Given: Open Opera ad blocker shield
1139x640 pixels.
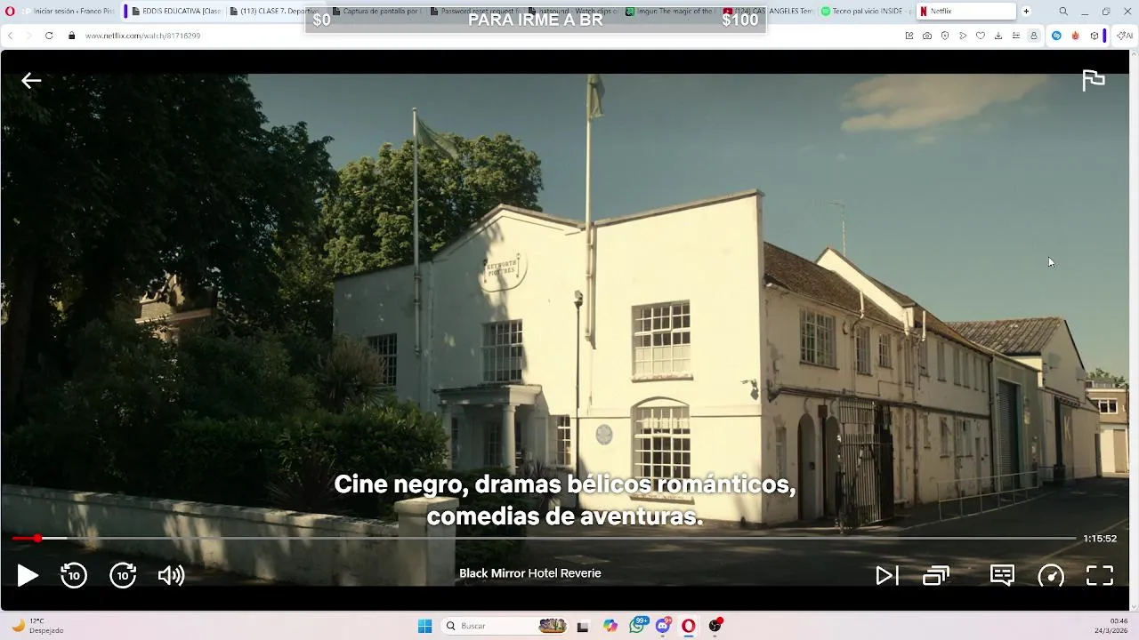Looking at the screenshot, I should pos(945,36).
